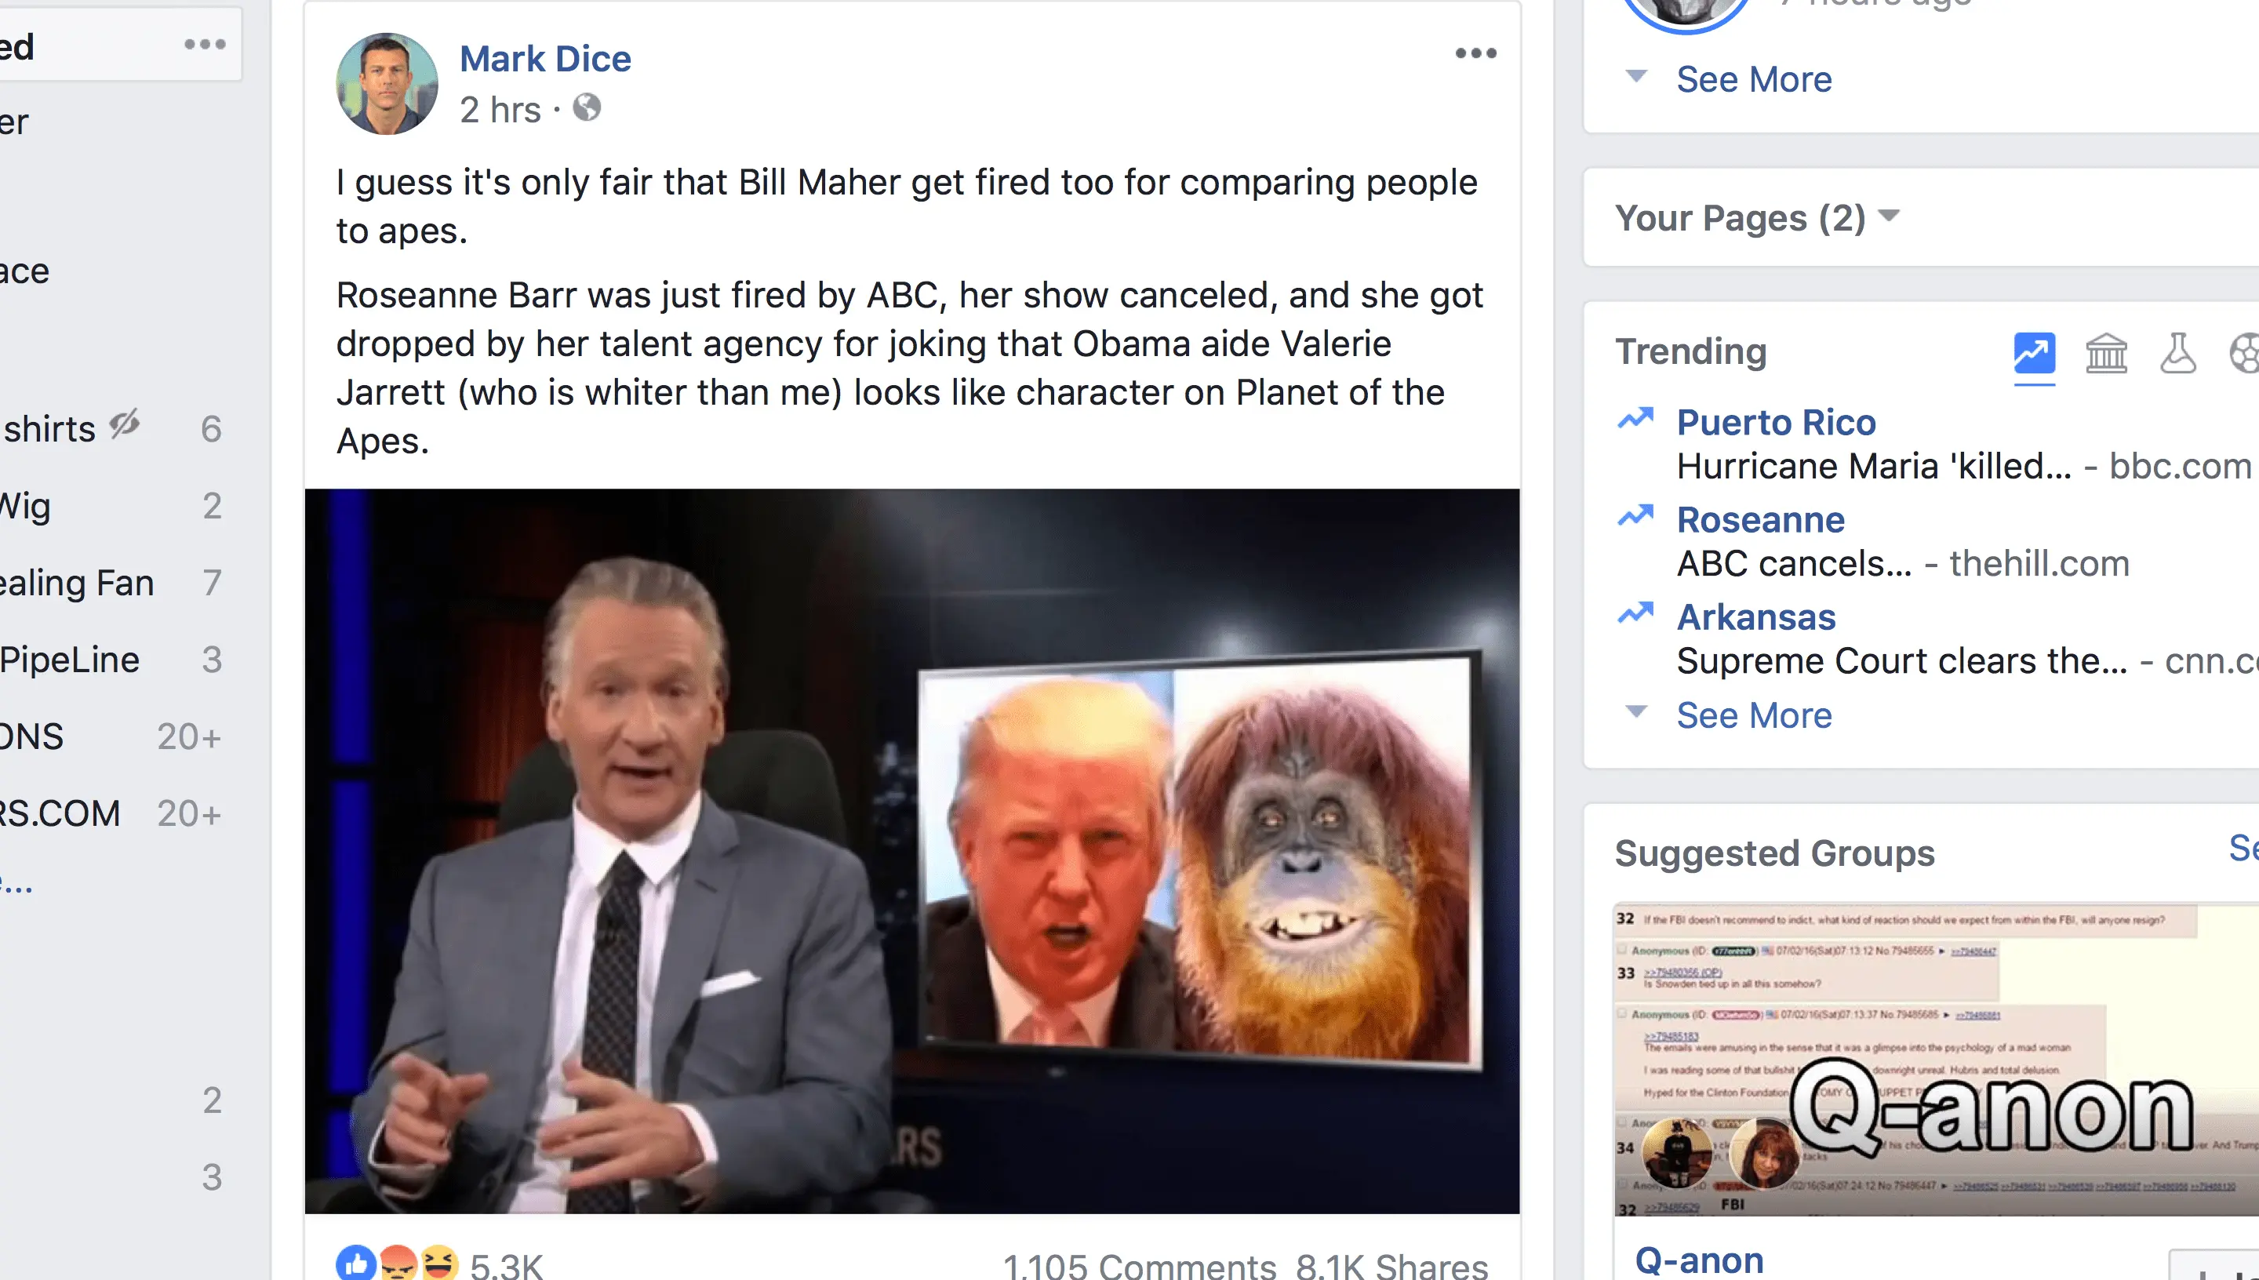Open the Roseanne trending topic
This screenshot has height=1280, width=2259.
pos(1759,519)
